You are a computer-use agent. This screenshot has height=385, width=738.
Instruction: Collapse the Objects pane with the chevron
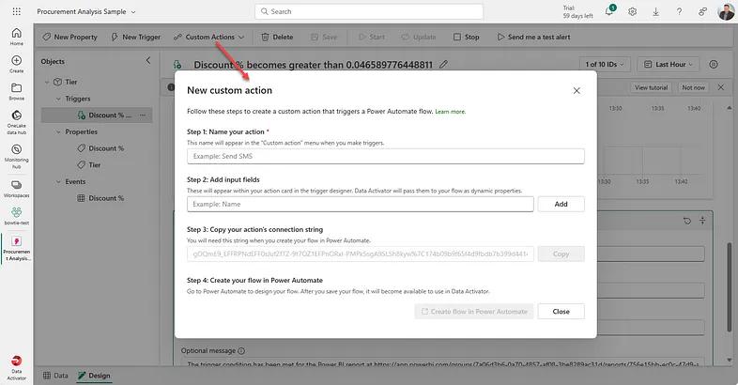(148, 61)
